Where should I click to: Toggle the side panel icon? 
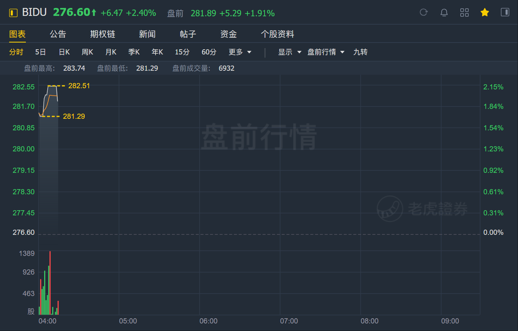pos(505,12)
